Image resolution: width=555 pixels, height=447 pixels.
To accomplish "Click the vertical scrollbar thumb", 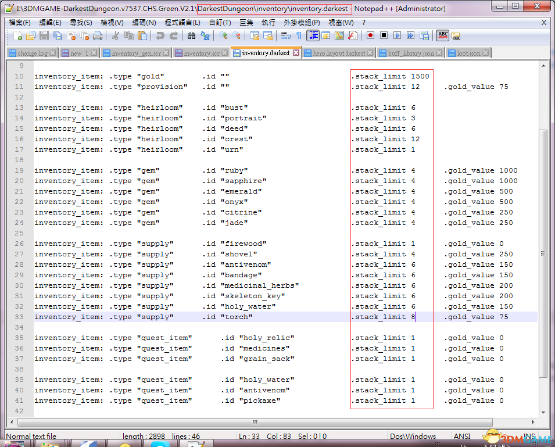I will click(x=543, y=253).
